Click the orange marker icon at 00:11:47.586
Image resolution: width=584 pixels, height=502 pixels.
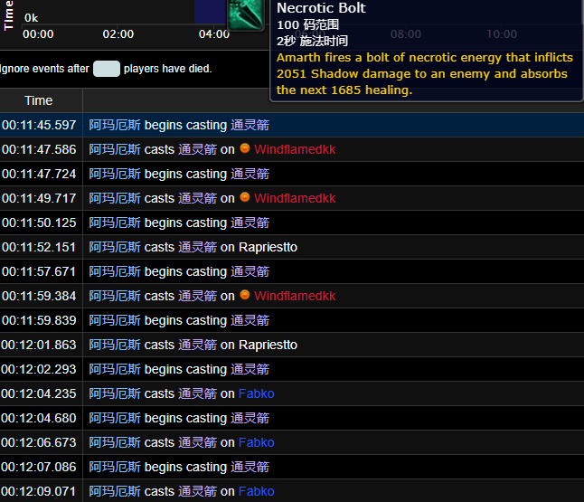pyautogui.click(x=245, y=148)
